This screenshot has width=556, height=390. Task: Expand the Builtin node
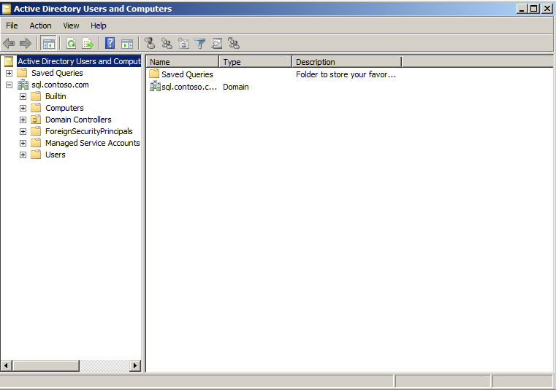tap(23, 97)
